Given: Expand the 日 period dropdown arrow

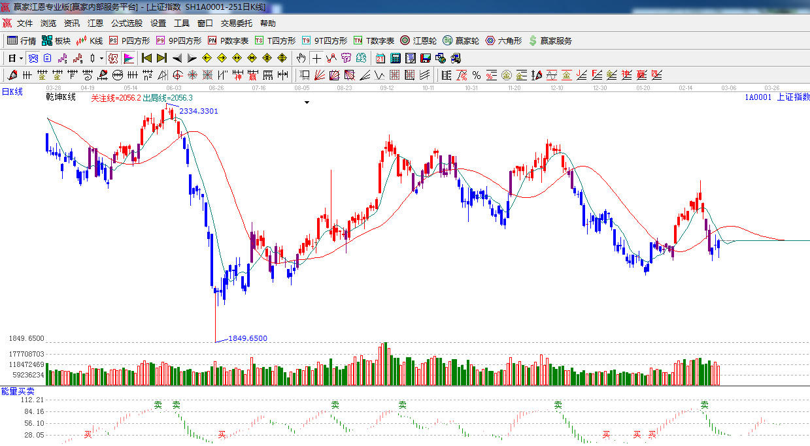Looking at the screenshot, I should [21, 58].
